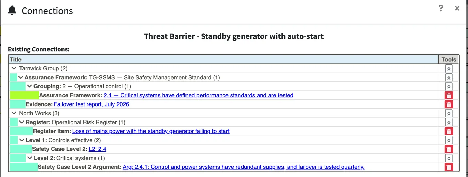This screenshot has height=177, width=468.
Task: Click double-chevron icon in Operational control grouping row
Action: (x=449, y=86)
